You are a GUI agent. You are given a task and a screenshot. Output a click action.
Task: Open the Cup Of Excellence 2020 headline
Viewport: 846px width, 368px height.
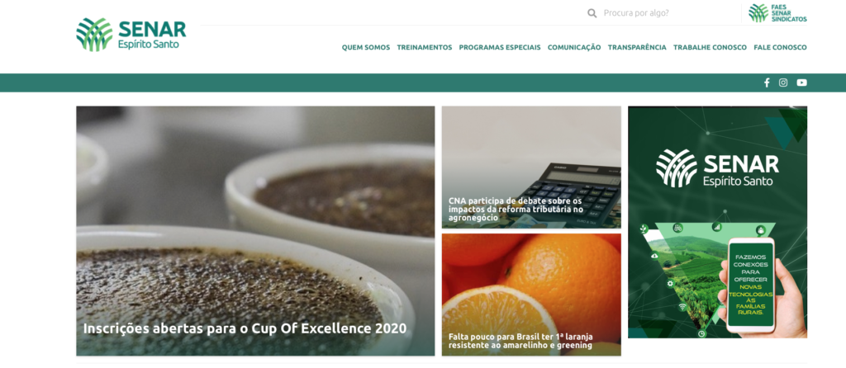tap(245, 328)
